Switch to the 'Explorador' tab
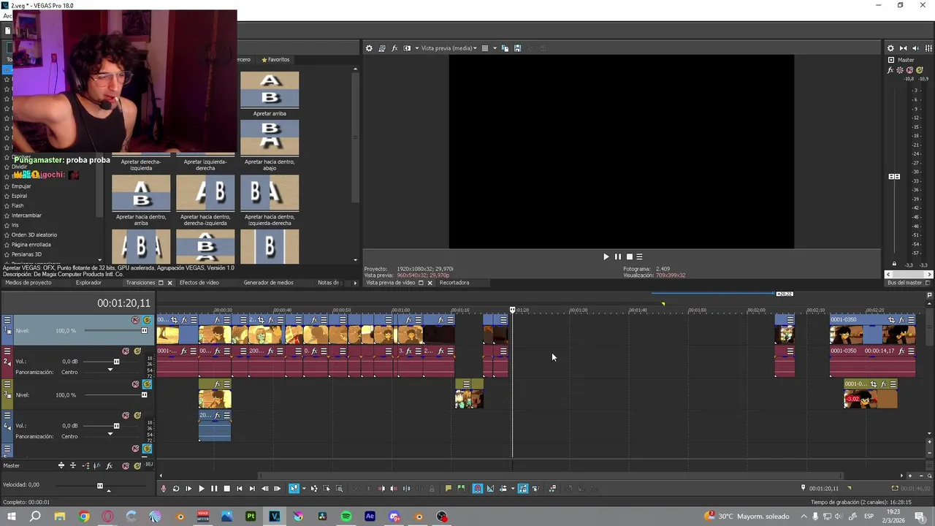Viewport: 935px width, 526px height. coord(88,283)
